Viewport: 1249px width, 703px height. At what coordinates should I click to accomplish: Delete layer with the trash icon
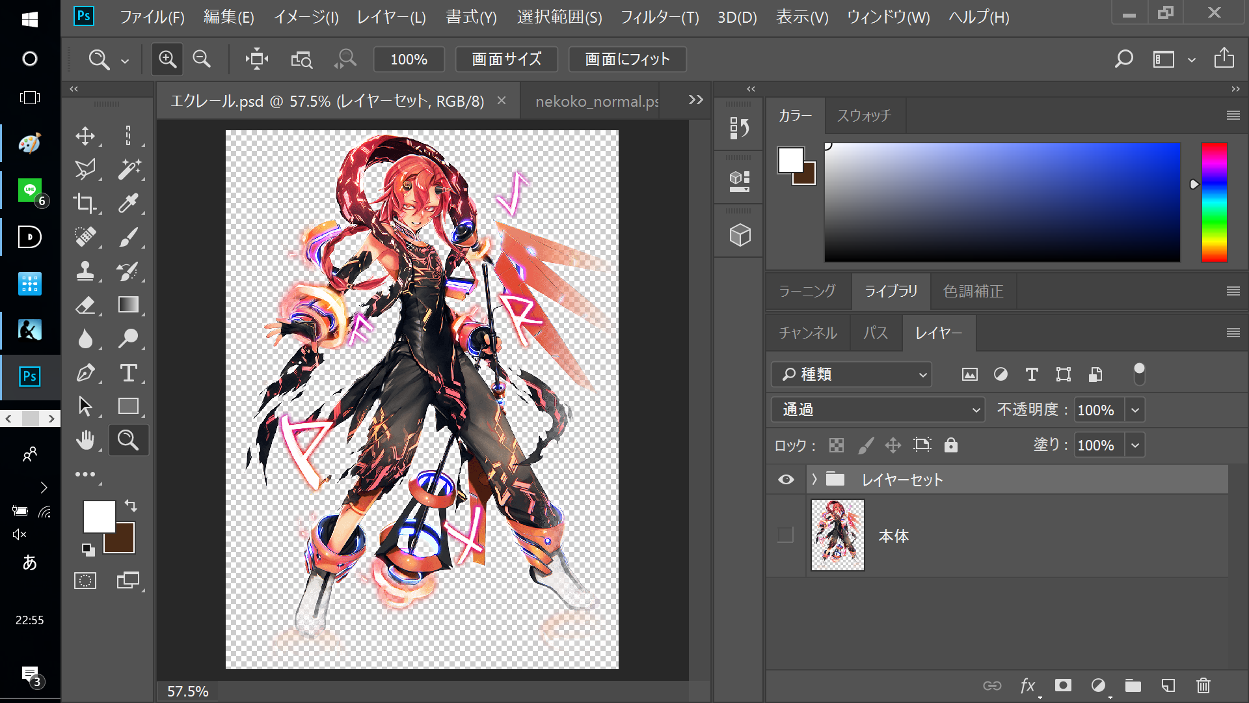click(1203, 685)
